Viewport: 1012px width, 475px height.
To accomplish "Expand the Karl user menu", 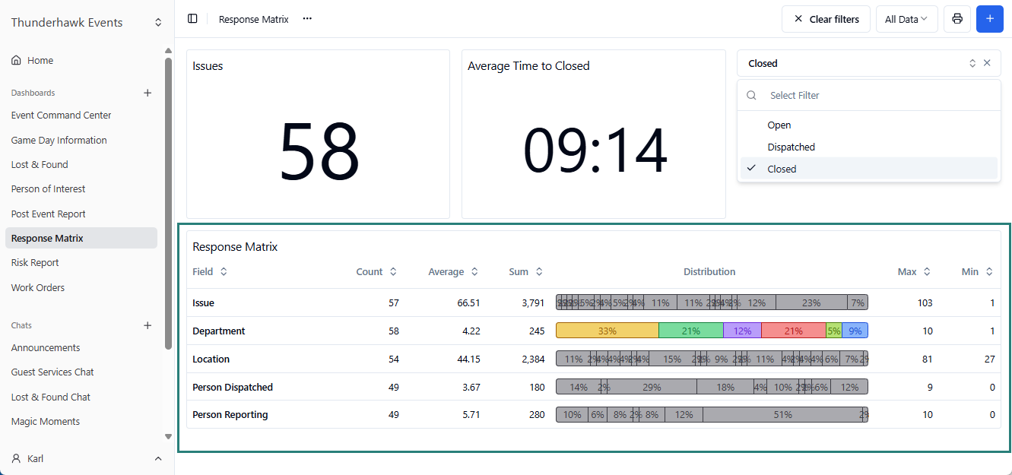I will [x=158, y=458].
